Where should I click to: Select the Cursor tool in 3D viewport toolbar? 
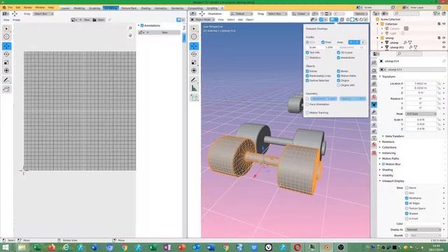[x=194, y=36]
